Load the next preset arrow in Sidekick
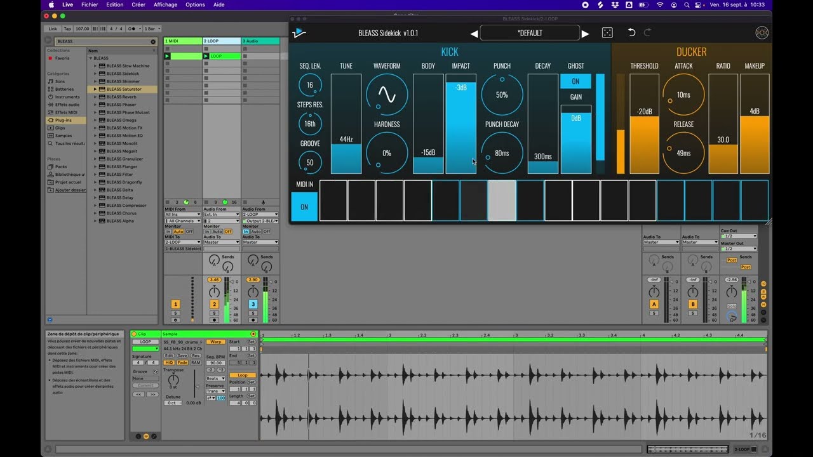The width and height of the screenshot is (813, 457). 586,34
